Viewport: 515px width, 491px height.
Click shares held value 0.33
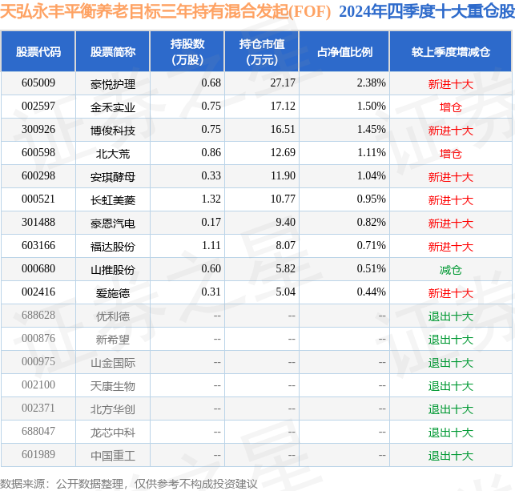click(211, 176)
